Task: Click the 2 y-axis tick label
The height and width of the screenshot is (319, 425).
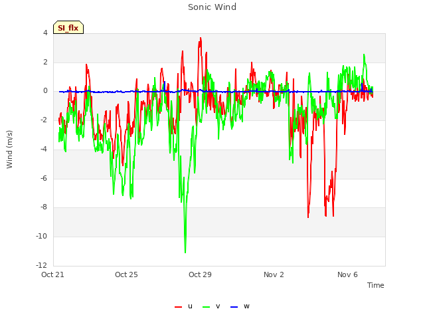Action: pyautogui.click(x=45, y=62)
